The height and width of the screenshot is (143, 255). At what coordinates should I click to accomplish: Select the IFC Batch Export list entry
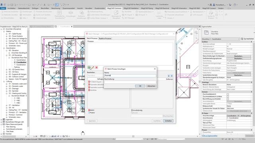96,82
